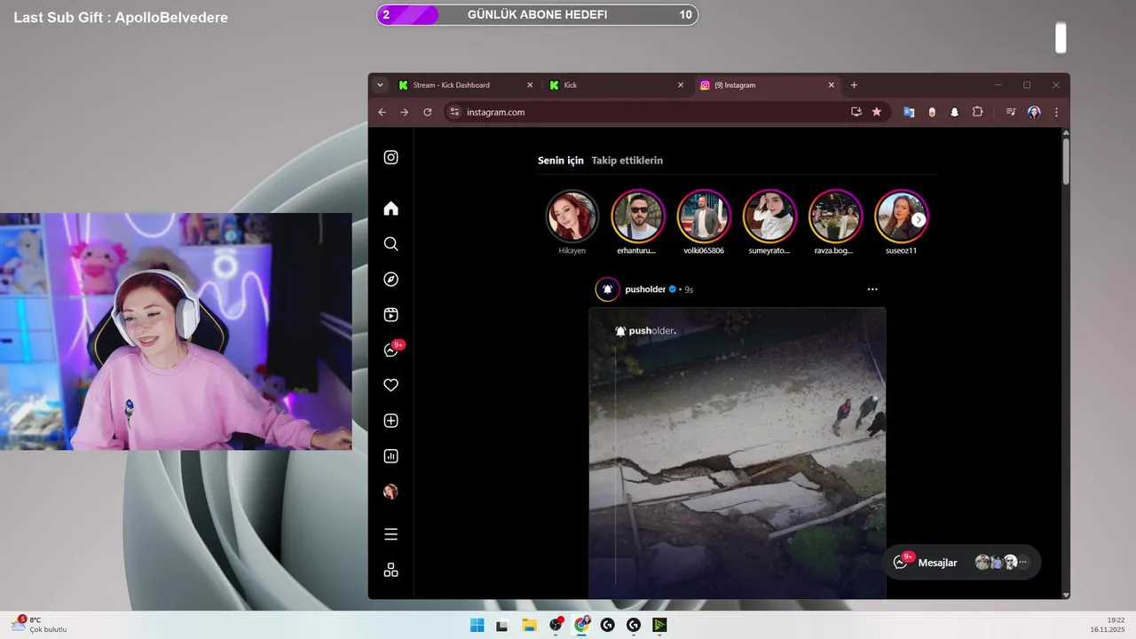The width and height of the screenshot is (1136, 639).
Task: Create a new post with the plus icon
Action: tap(390, 421)
